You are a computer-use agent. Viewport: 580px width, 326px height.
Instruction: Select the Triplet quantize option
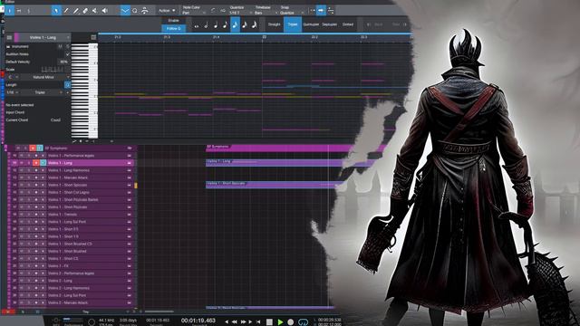click(x=292, y=24)
